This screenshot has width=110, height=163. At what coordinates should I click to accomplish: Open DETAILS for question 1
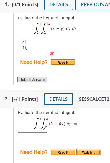(x=59, y=5)
